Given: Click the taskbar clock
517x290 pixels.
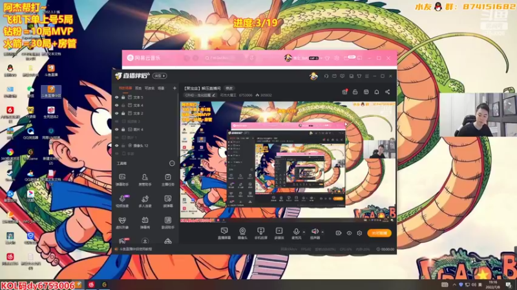Looking at the screenshot, I should (493, 284).
